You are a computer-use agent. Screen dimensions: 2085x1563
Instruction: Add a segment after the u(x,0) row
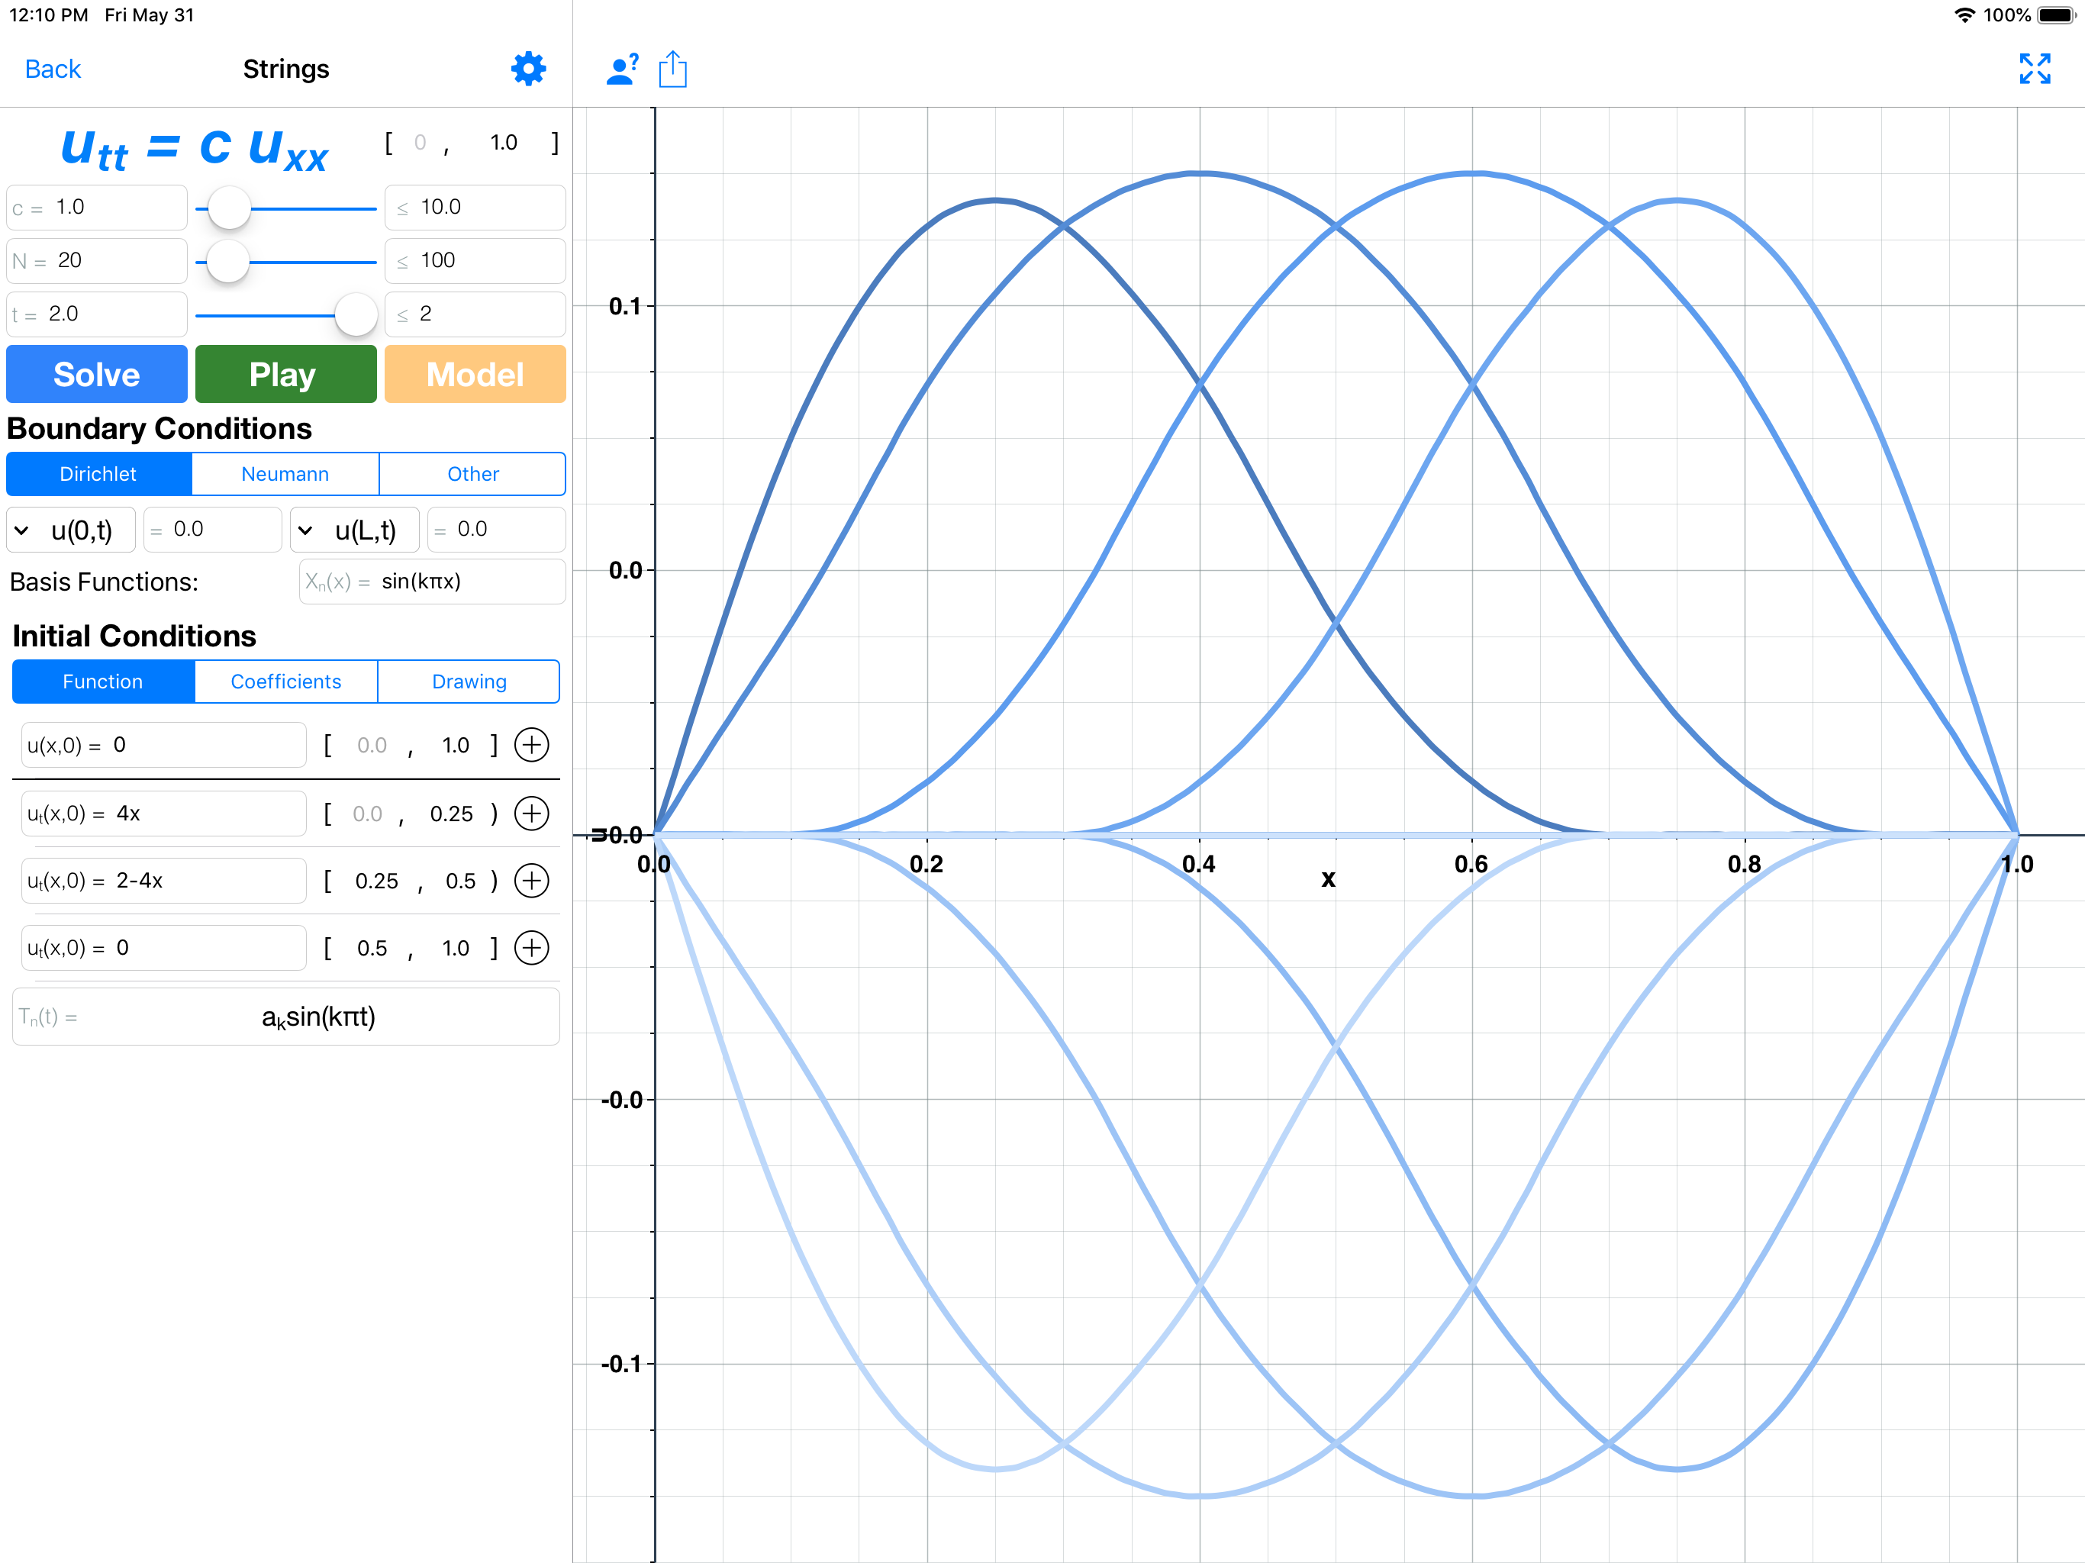[532, 745]
